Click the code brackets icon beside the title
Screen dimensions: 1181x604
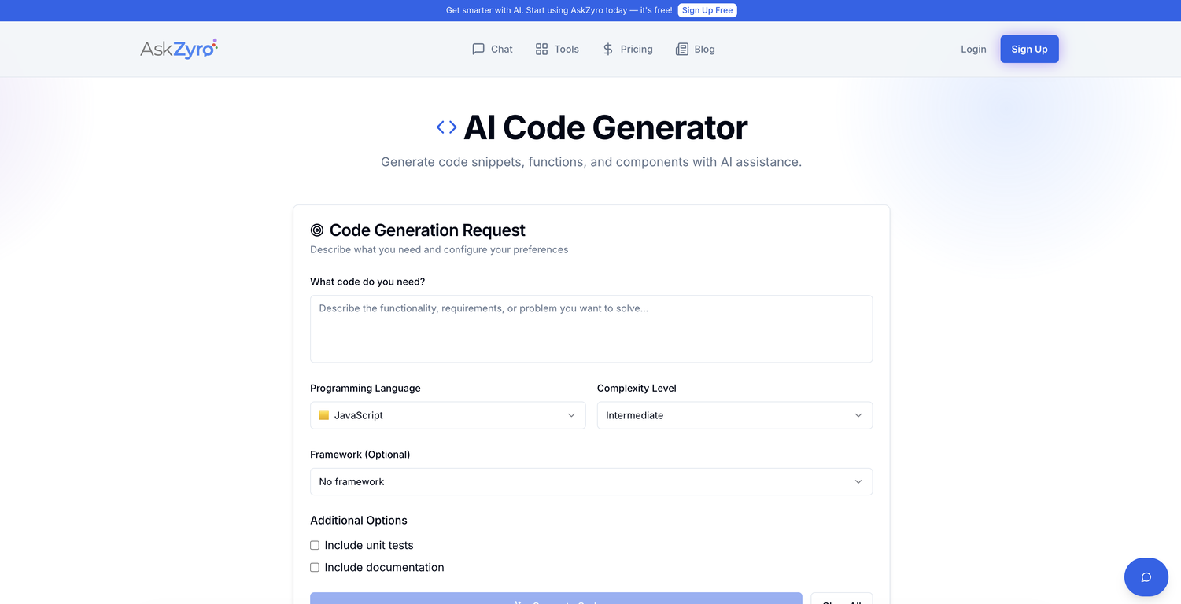coord(446,127)
